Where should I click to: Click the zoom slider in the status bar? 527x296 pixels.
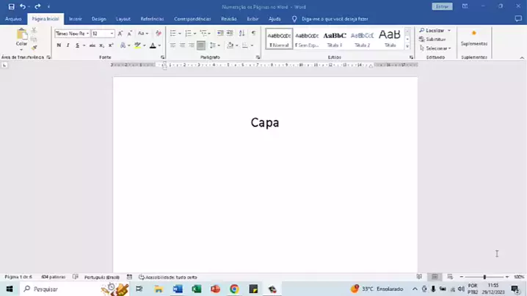coord(484,277)
